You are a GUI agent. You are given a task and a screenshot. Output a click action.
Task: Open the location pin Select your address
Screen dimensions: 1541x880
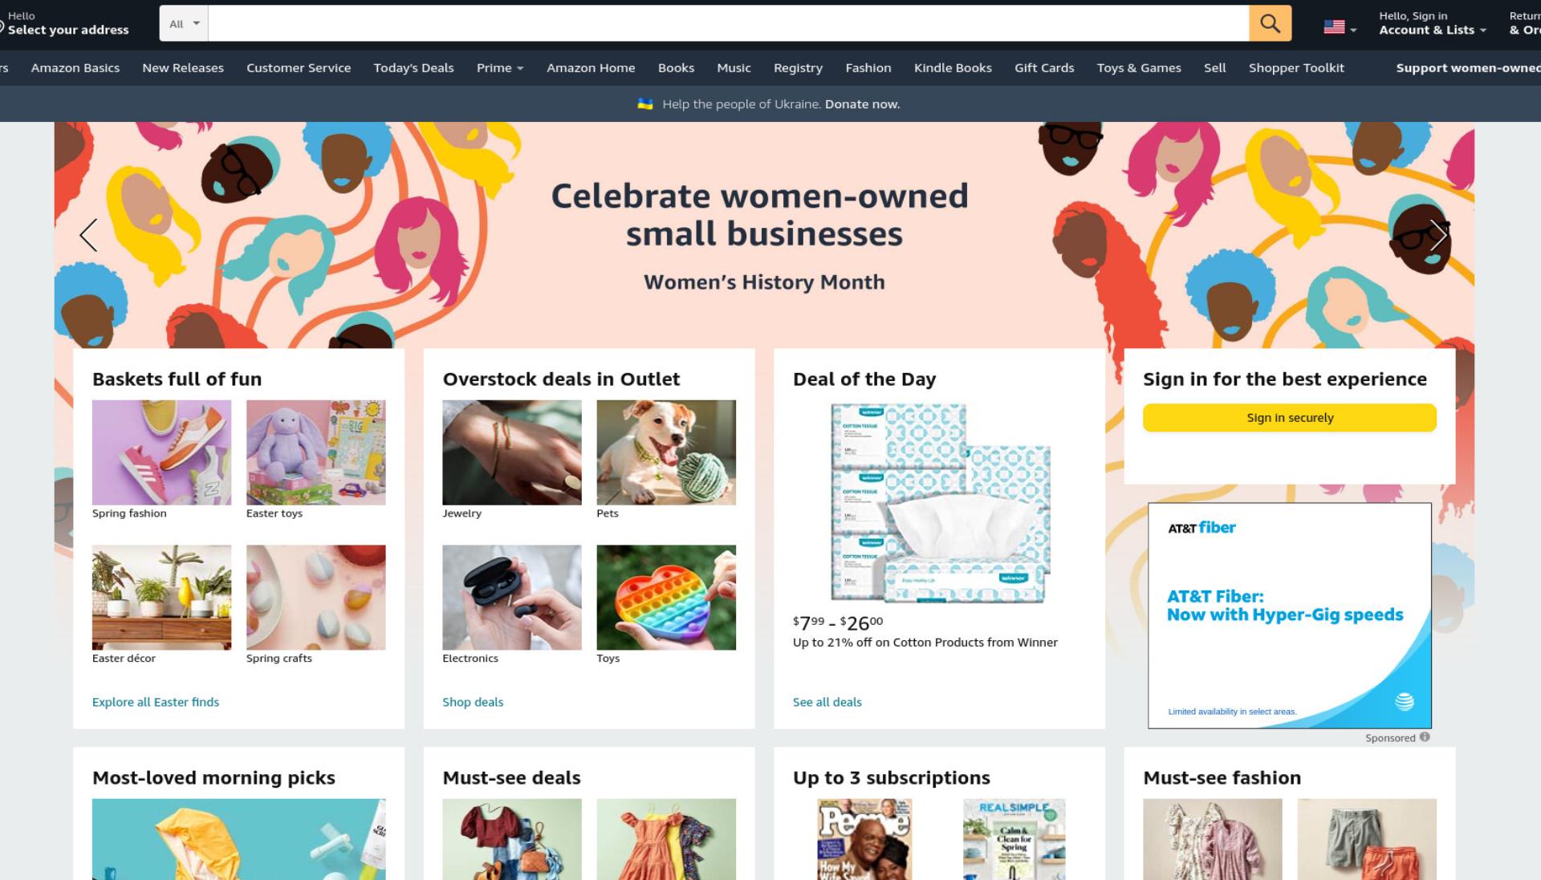[64, 23]
